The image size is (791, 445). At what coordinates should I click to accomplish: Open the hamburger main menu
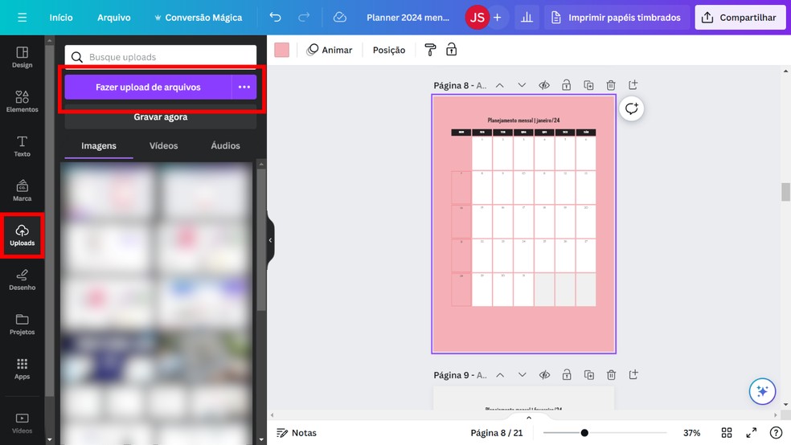point(22,18)
